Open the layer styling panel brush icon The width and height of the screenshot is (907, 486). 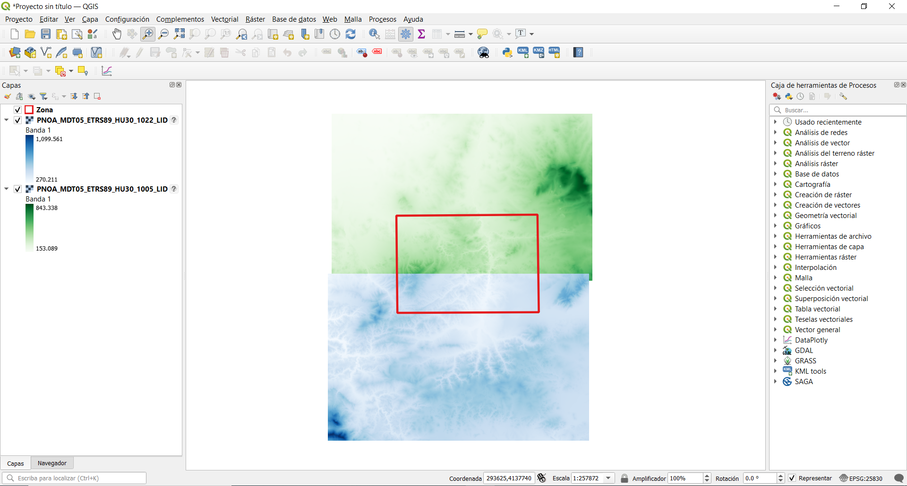(x=8, y=96)
